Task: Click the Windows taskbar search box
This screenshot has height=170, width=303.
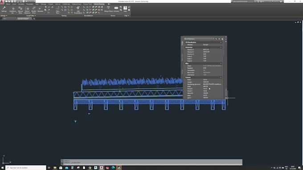Action: coord(26,168)
